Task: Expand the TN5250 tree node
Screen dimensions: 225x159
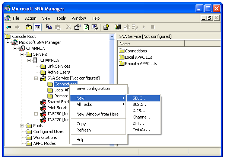Action: coord(36,114)
